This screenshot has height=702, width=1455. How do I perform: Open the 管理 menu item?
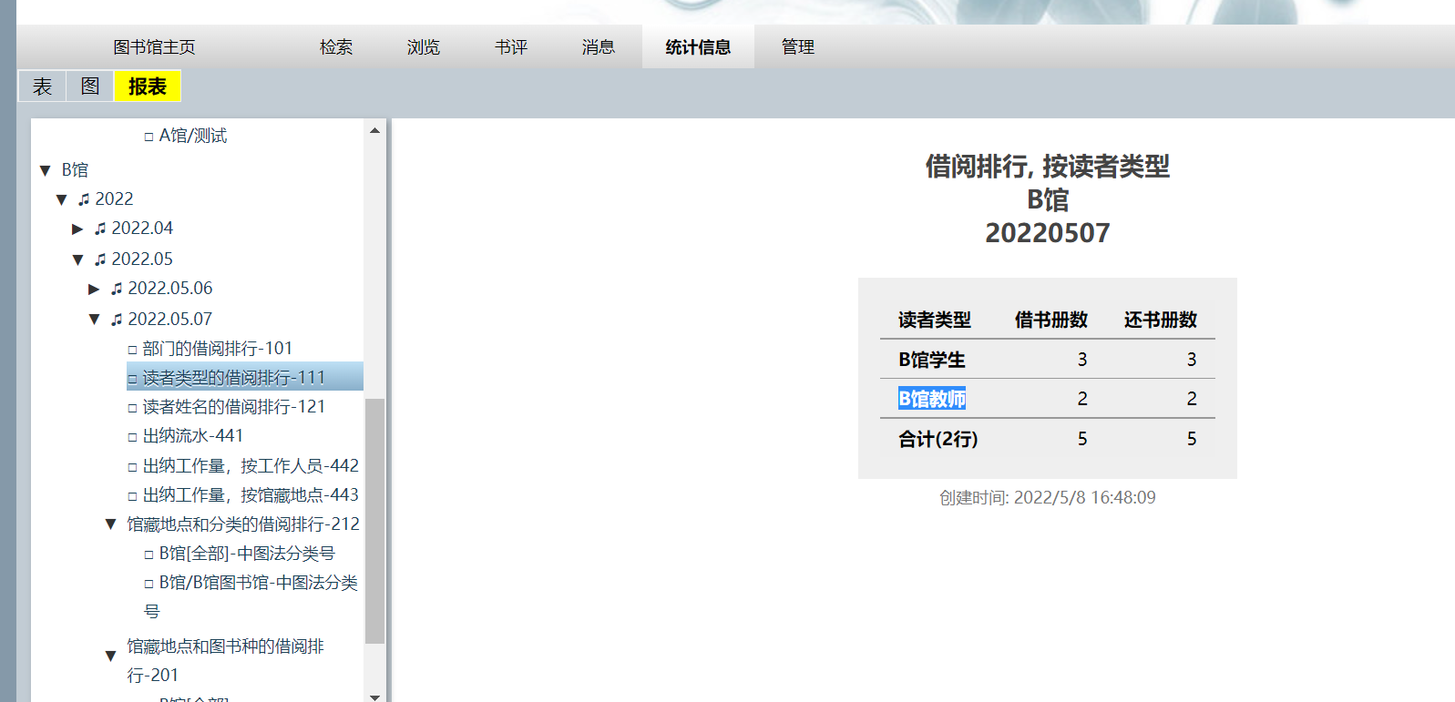click(798, 47)
